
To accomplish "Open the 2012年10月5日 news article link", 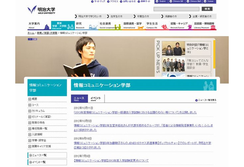I will point(143,128).
